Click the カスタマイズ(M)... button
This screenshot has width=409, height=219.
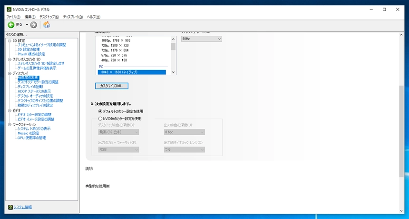(112, 86)
